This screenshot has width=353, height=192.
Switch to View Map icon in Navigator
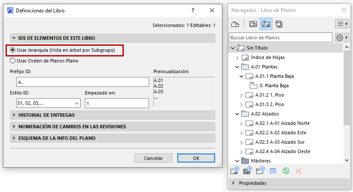pyautogui.click(x=253, y=24)
